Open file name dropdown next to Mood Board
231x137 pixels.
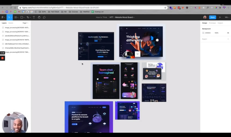(x=134, y=17)
